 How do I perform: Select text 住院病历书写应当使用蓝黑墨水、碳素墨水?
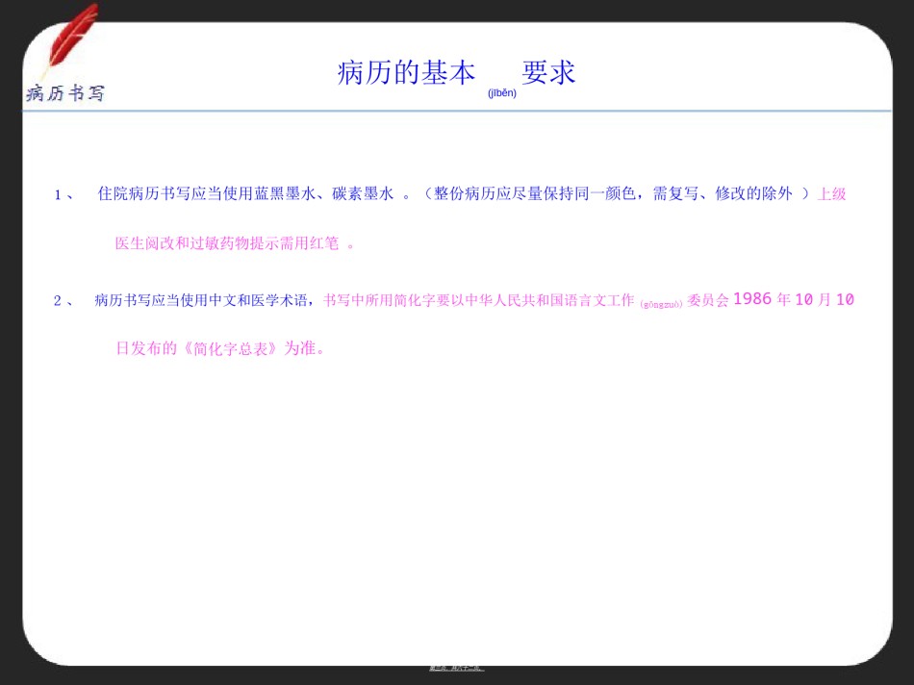[x=246, y=193]
